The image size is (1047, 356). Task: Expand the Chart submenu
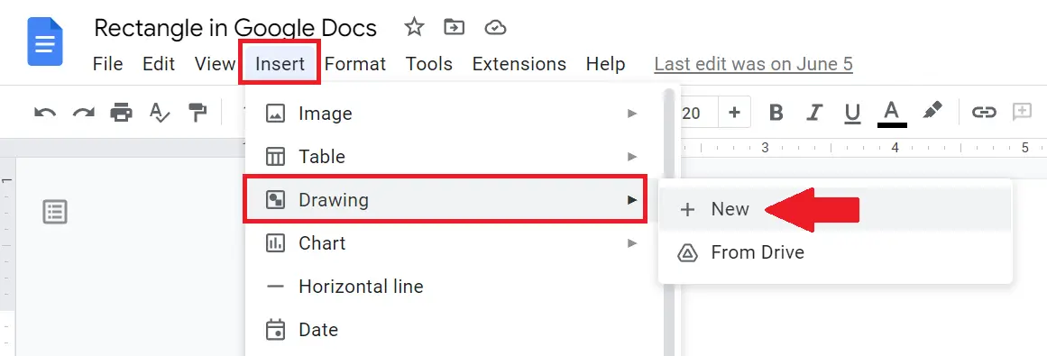point(452,243)
